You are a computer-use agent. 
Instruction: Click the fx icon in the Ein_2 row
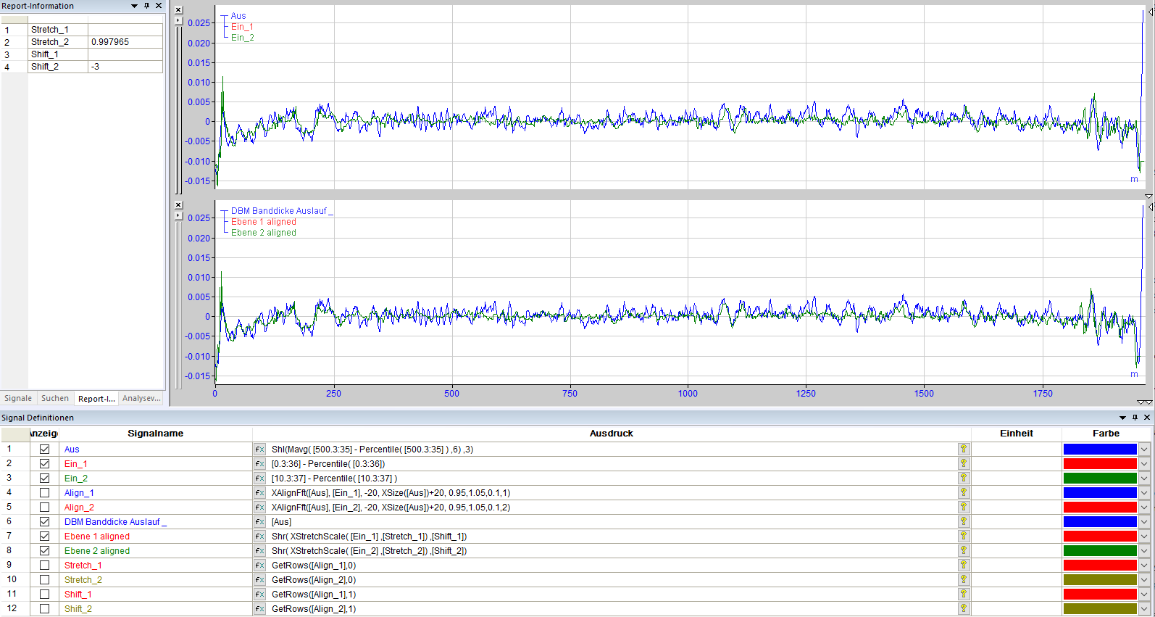click(259, 479)
